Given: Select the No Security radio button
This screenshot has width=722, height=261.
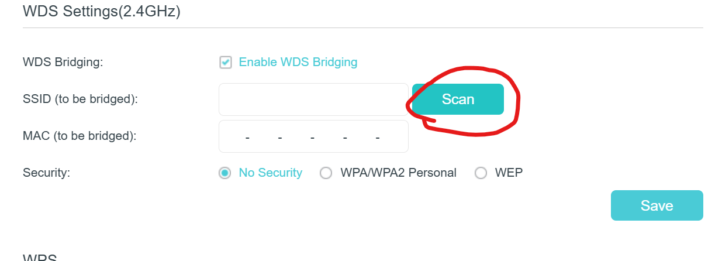Looking at the screenshot, I should [225, 173].
